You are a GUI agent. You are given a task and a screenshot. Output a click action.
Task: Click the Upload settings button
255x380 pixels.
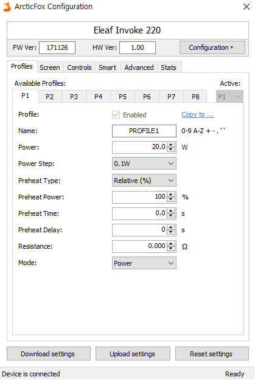pos(133,354)
